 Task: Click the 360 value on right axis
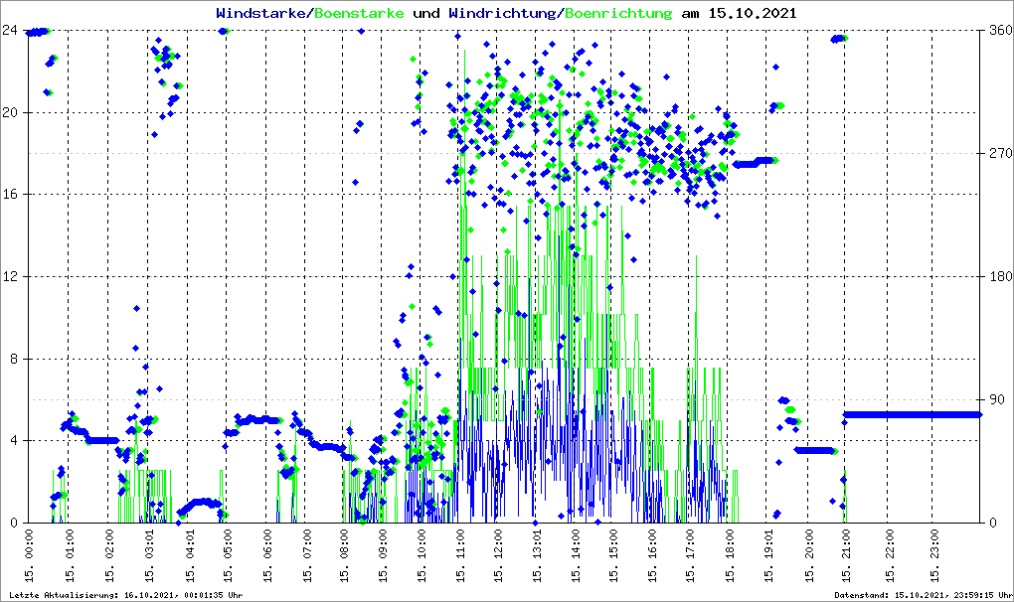pos(997,31)
